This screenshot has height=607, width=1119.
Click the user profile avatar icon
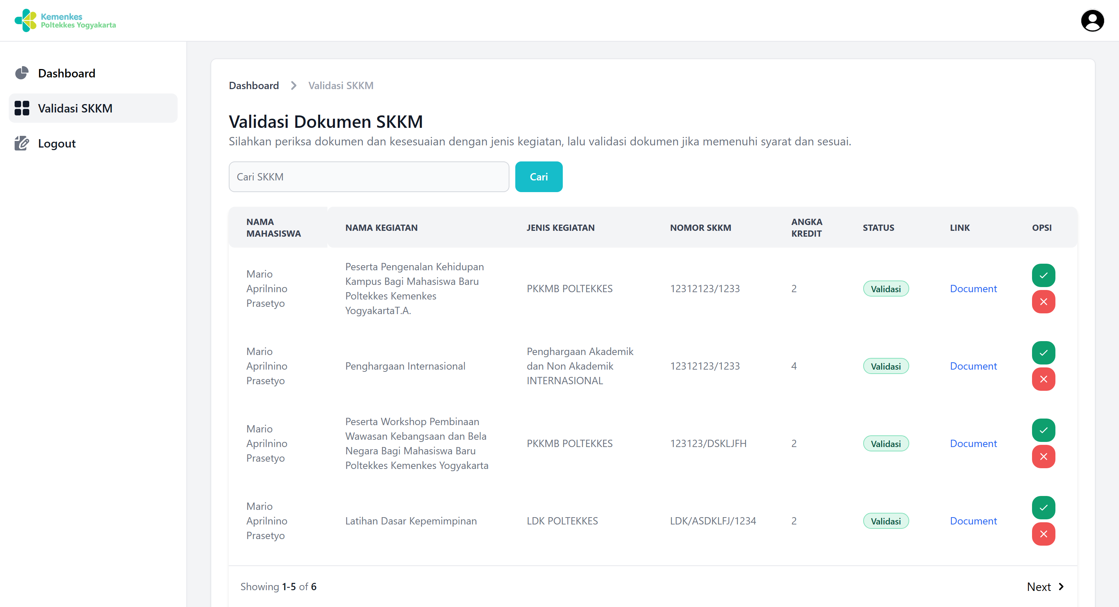pos(1092,20)
